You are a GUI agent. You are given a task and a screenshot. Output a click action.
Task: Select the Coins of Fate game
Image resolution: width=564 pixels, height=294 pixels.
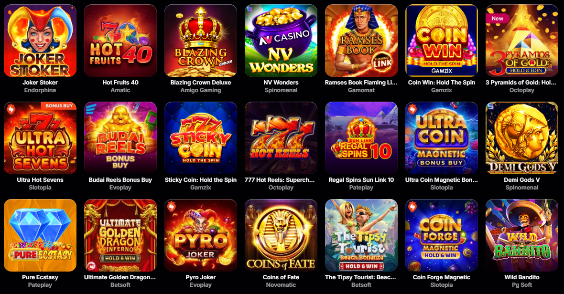coord(281,235)
